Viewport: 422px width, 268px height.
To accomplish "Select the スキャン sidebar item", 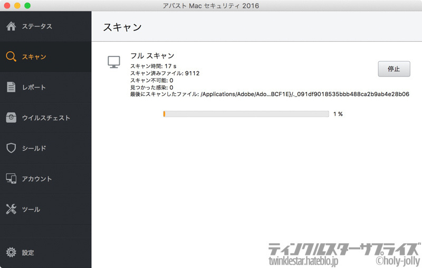I will point(45,56).
